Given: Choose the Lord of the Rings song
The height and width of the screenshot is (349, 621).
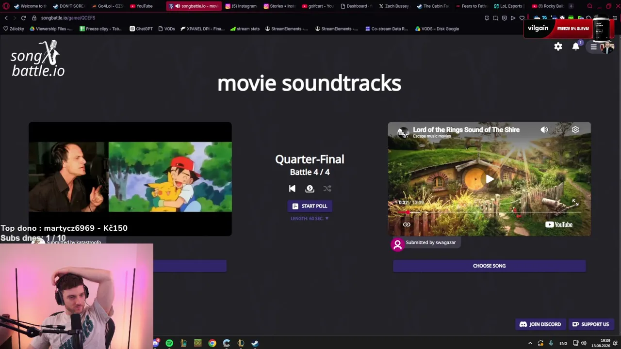Looking at the screenshot, I should click(x=489, y=266).
